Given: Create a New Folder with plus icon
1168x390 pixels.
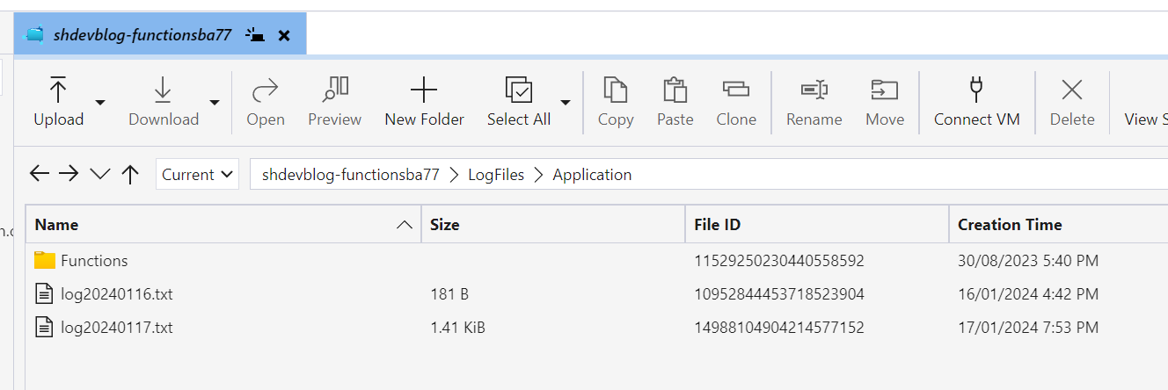Looking at the screenshot, I should (424, 90).
